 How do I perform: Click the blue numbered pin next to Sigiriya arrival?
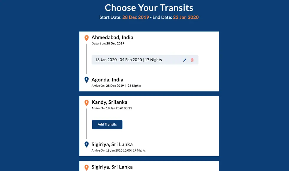(86, 144)
